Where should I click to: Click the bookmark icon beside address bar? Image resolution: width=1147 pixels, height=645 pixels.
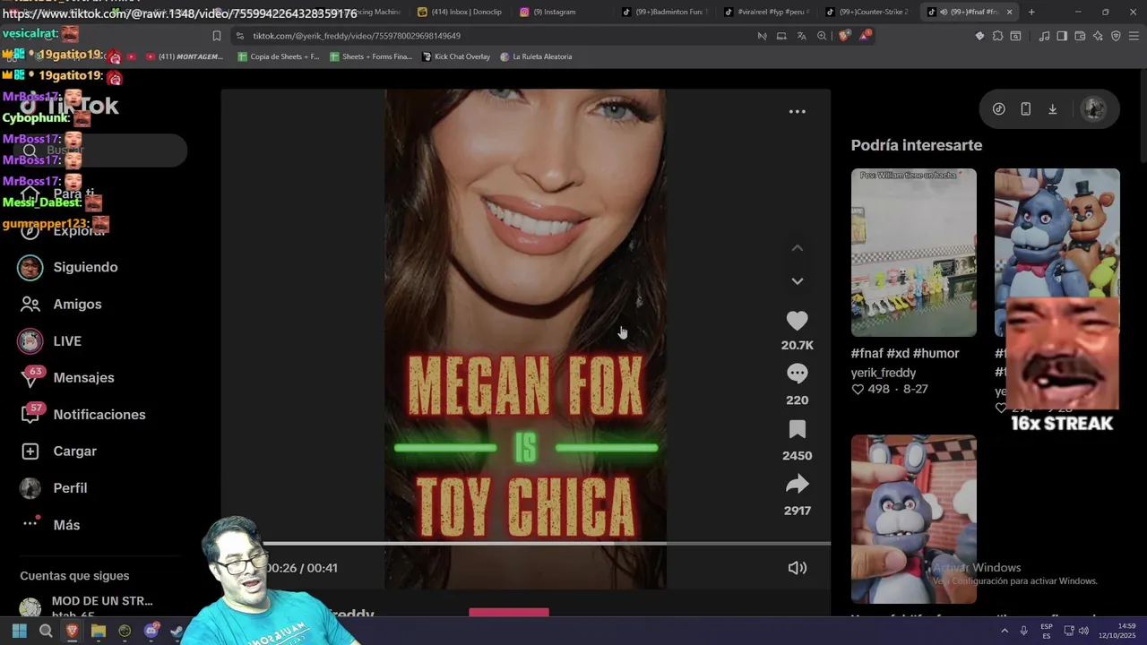[x=216, y=36]
